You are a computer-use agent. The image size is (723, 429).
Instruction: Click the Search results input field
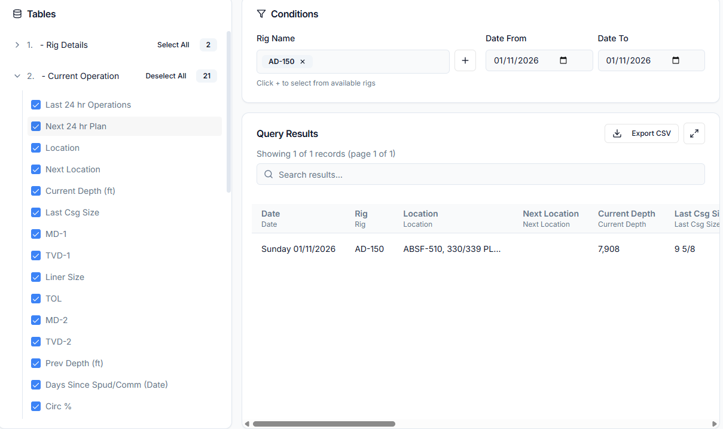coord(480,175)
